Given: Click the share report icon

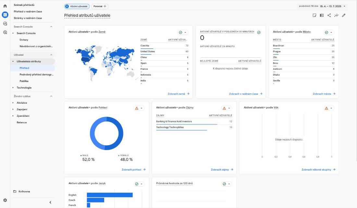Looking at the screenshot, I should [329, 15].
